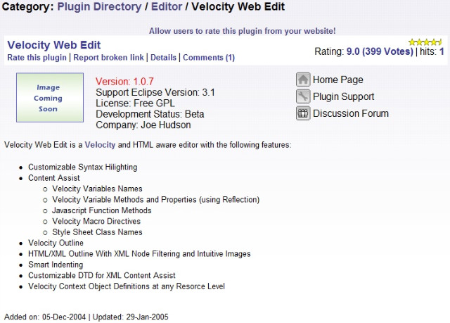Click the Velocity Outline list item
Viewport: 450px width, 323px height.
tap(56, 243)
